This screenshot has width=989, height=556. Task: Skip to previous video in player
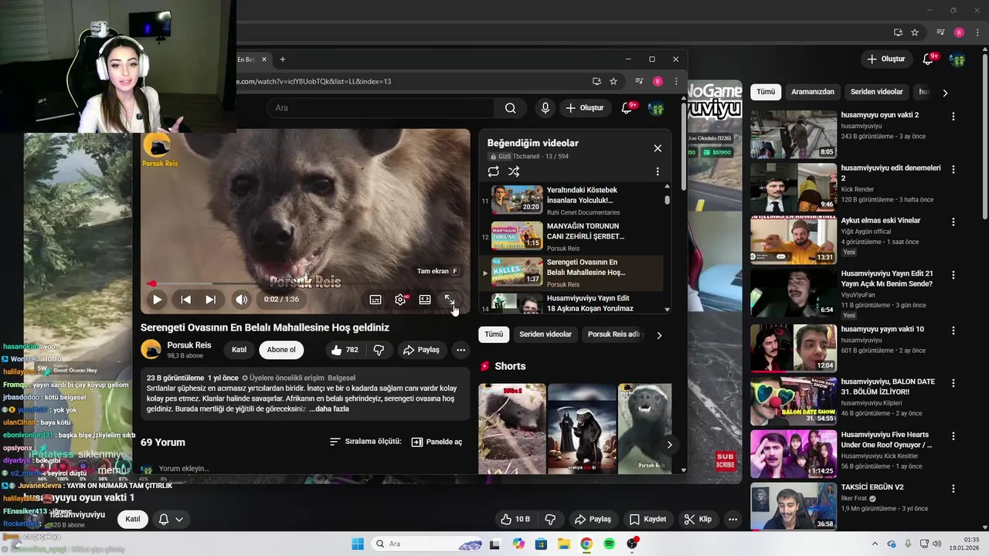point(185,300)
